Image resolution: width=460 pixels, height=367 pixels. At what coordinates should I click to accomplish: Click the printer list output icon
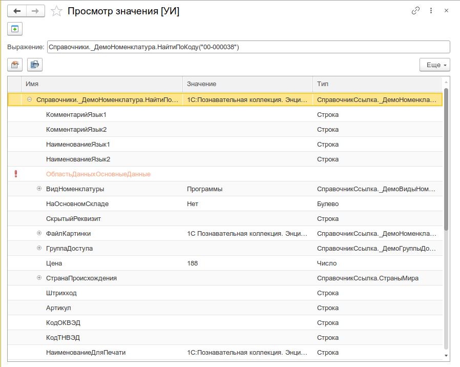point(35,65)
